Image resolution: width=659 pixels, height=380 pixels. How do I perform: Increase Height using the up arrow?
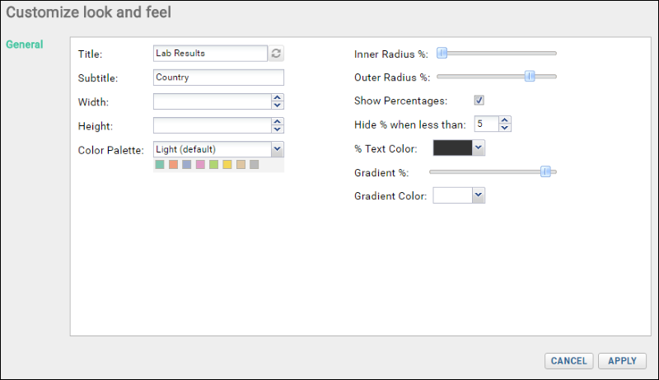click(277, 121)
